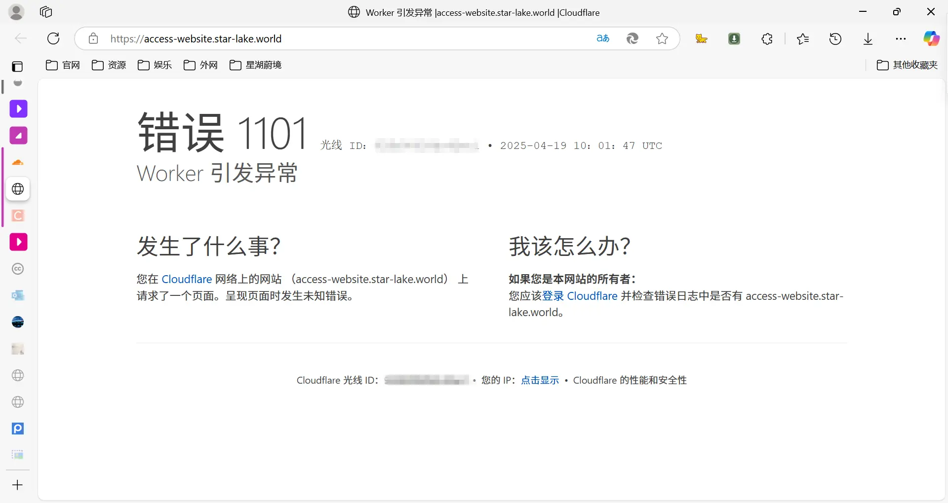Viewport: 948px width, 503px height.
Task: Switch to orange C vertical tab
Action: (18, 216)
